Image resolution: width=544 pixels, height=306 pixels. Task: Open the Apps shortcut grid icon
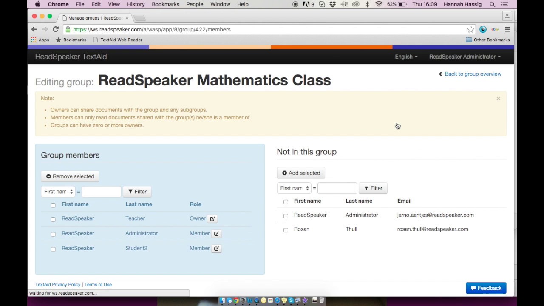point(34,40)
